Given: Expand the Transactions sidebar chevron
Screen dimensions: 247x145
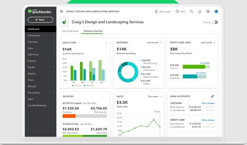Looking at the screenshot, I should pos(54,35).
